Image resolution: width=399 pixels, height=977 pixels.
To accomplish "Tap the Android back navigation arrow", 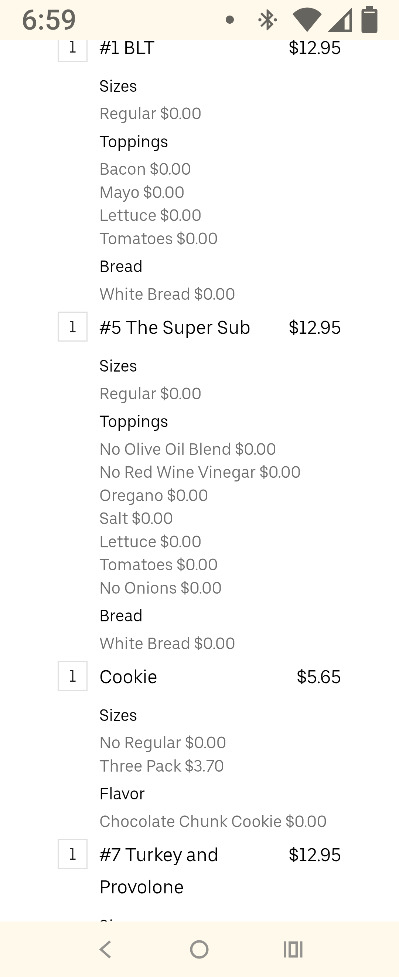I will pos(105,949).
